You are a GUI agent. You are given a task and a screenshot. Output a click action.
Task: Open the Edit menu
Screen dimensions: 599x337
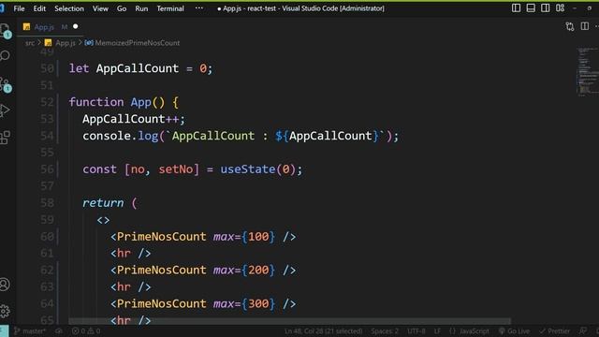39,8
